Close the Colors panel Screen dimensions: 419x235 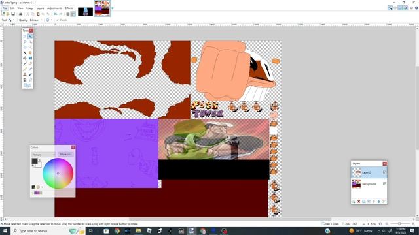[x=73, y=148]
